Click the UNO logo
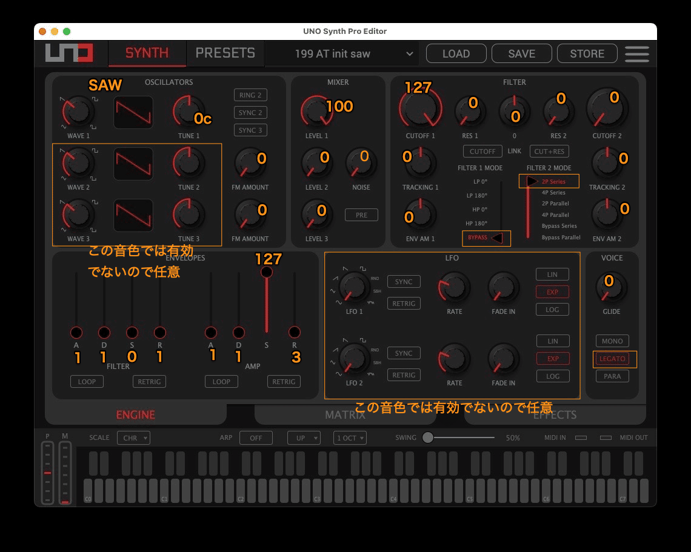This screenshot has width=691, height=552. (70, 53)
